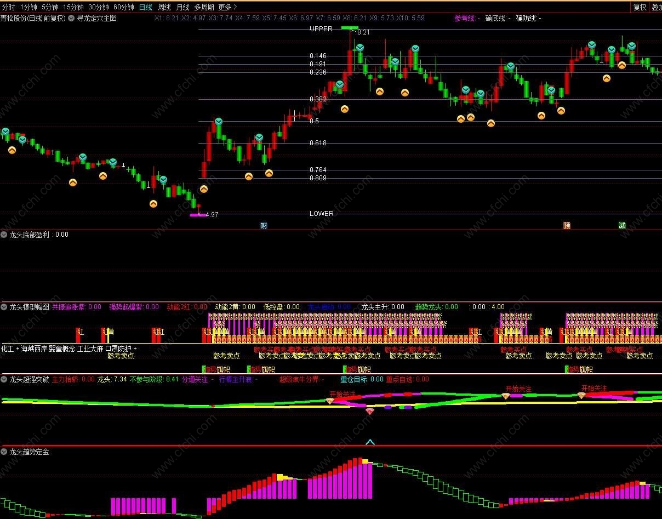Image resolution: width=662 pixels, height=519 pixels.
Task: Select the 15分钟 period tab
Action: coord(73,7)
